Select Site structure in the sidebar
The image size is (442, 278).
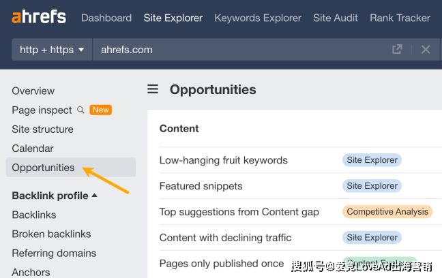[x=42, y=129]
